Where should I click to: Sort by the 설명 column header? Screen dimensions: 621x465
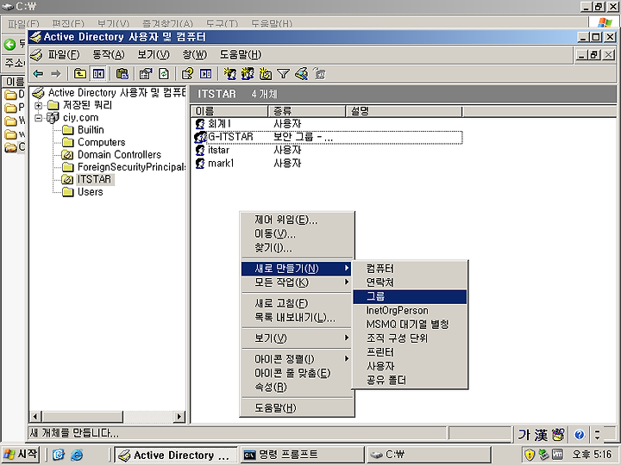(404, 111)
